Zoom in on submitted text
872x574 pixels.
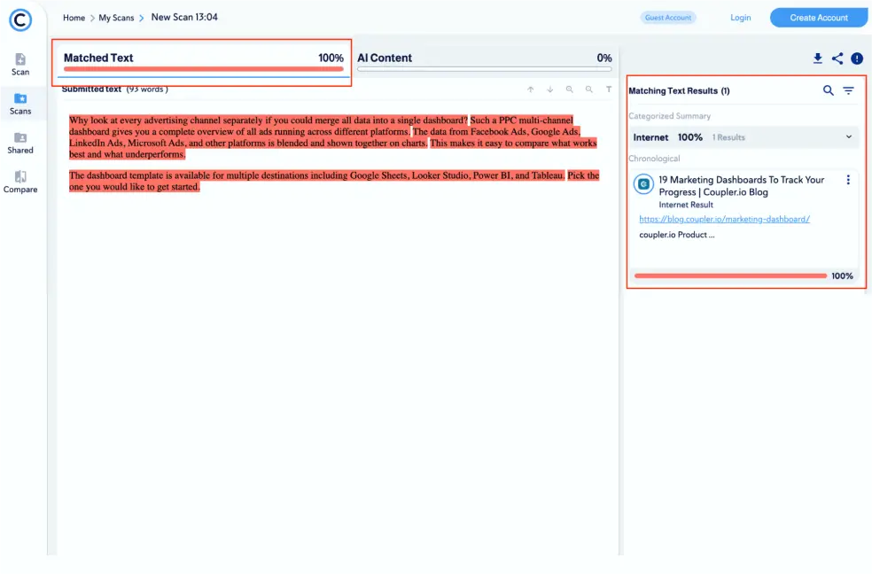click(x=570, y=89)
